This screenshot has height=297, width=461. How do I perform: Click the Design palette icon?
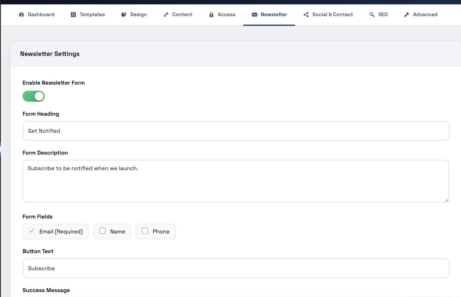click(x=124, y=14)
